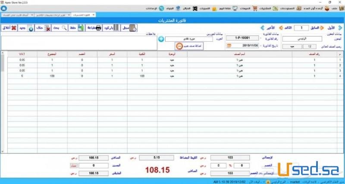Close the فاتورة المشتريات tab

coord(93,15)
